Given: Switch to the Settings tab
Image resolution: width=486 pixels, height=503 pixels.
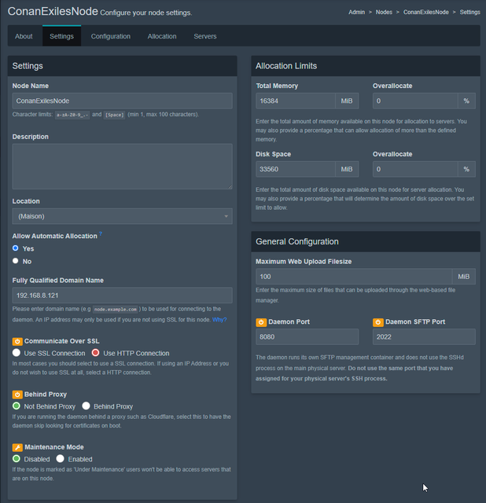Looking at the screenshot, I should (x=61, y=36).
